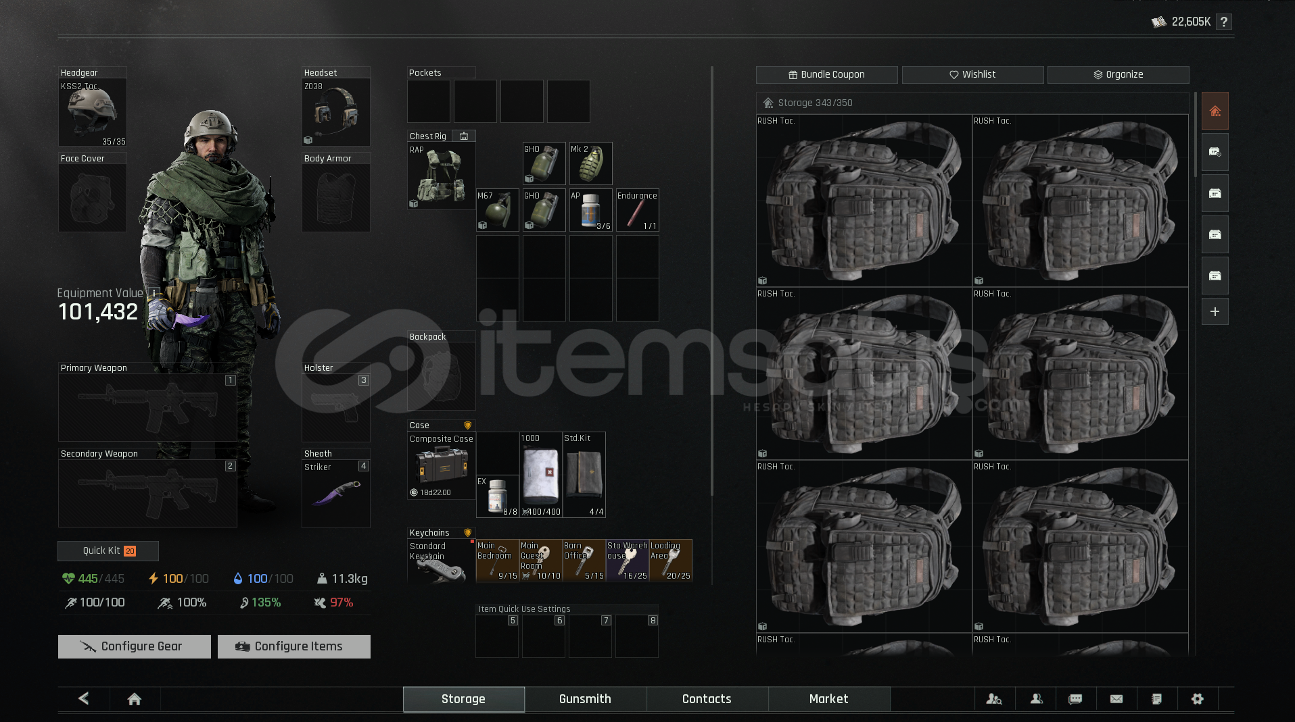
Task: Switch to the Contacts tab
Action: click(707, 699)
